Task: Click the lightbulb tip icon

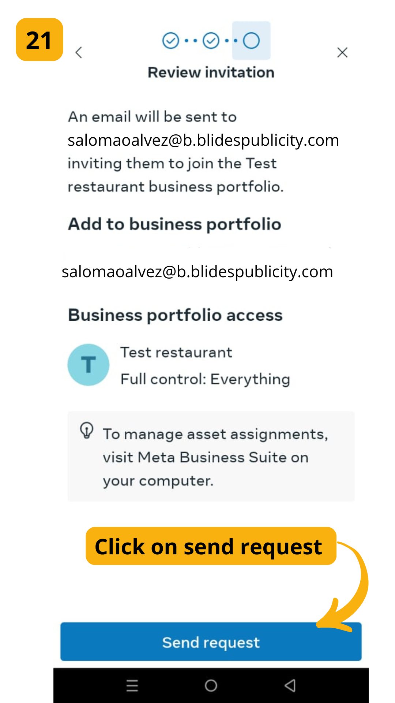Action: [x=87, y=431]
